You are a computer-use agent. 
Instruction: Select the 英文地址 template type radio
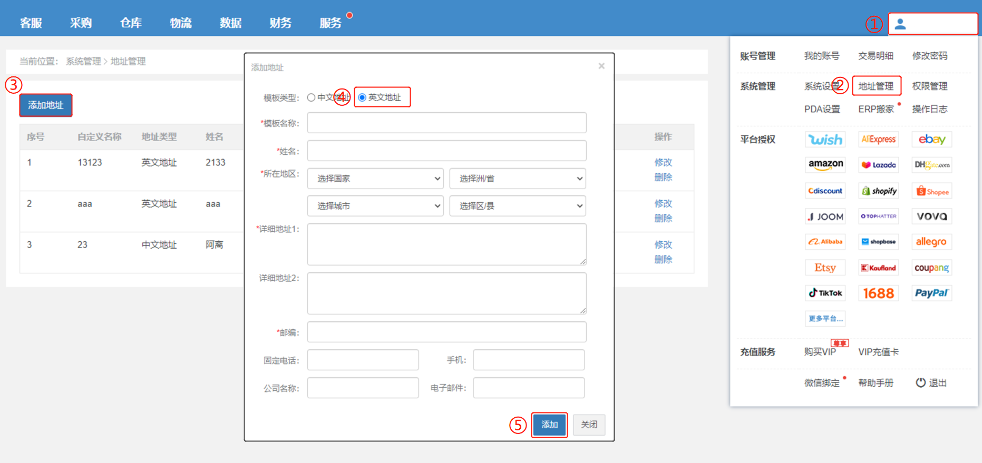362,97
